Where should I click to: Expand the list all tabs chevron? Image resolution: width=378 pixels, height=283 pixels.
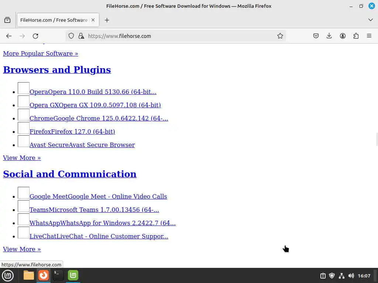point(371,20)
